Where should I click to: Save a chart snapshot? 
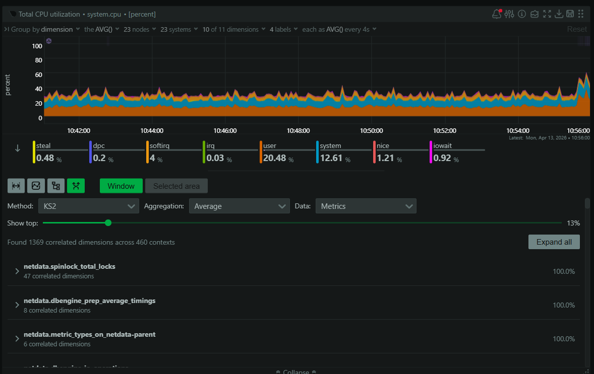coord(571,14)
